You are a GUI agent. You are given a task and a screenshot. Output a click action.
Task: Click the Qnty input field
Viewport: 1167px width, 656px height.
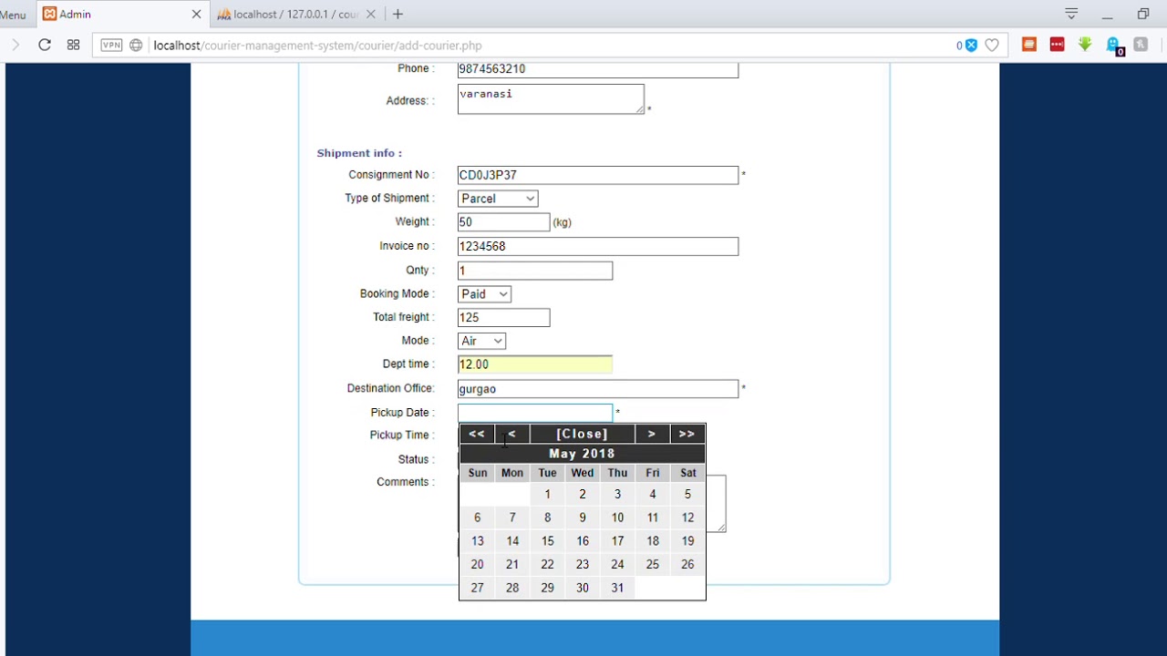[x=535, y=271]
